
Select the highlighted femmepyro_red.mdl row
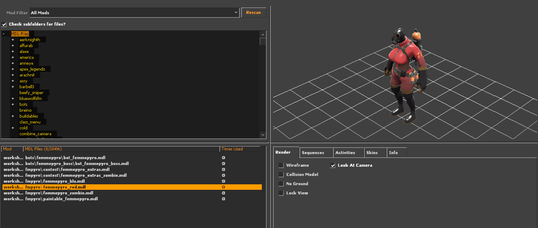coord(132,187)
